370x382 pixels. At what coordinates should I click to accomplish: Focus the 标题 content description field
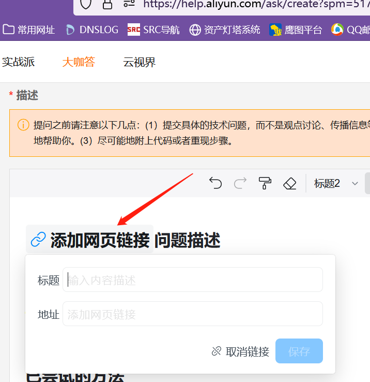[x=192, y=280]
